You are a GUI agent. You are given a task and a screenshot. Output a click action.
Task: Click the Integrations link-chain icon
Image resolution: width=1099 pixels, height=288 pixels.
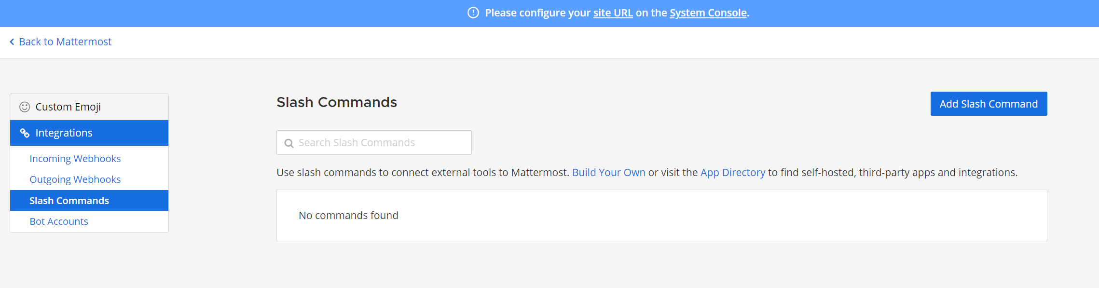[x=25, y=133]
